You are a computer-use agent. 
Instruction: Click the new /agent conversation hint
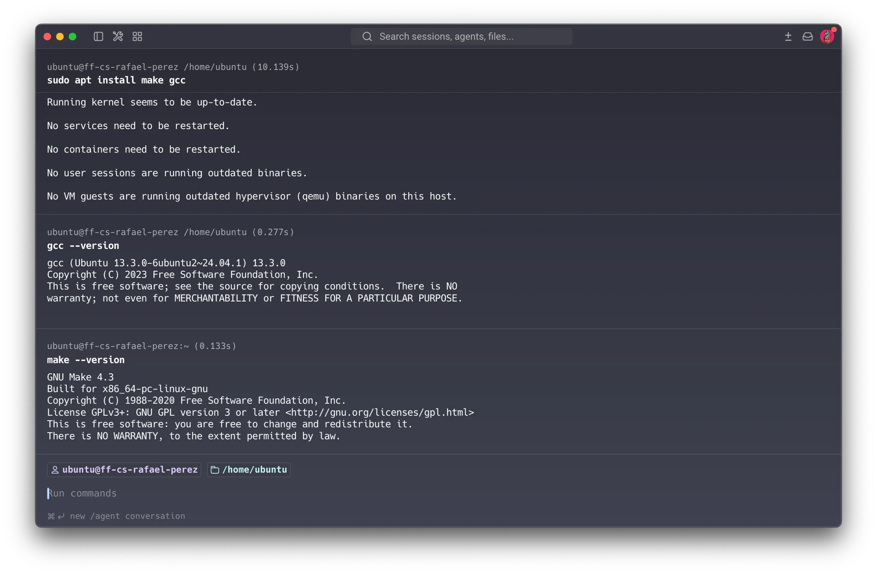click(116, 516)
